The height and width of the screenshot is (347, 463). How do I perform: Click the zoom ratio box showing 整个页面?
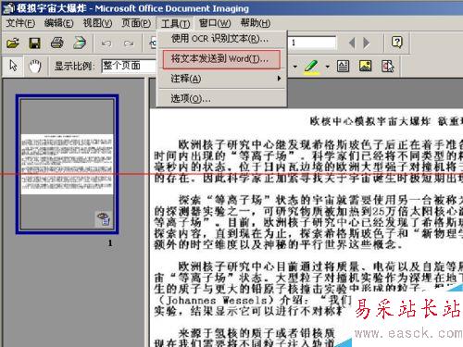pyautogui.click(x=129, y=66)
